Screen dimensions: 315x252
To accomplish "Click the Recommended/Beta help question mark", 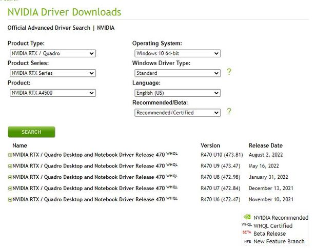I will tap(229, 112).
